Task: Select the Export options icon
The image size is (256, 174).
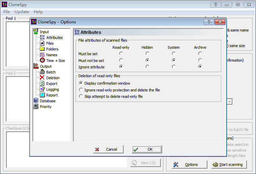Action: (42, 84)
